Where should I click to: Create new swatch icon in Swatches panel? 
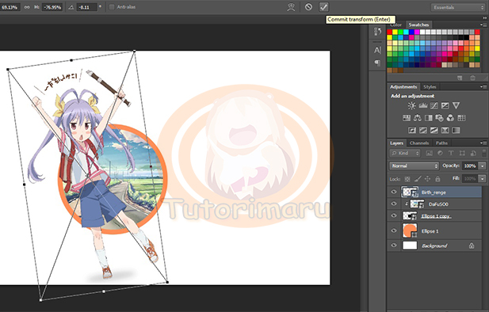coord(460,78)
